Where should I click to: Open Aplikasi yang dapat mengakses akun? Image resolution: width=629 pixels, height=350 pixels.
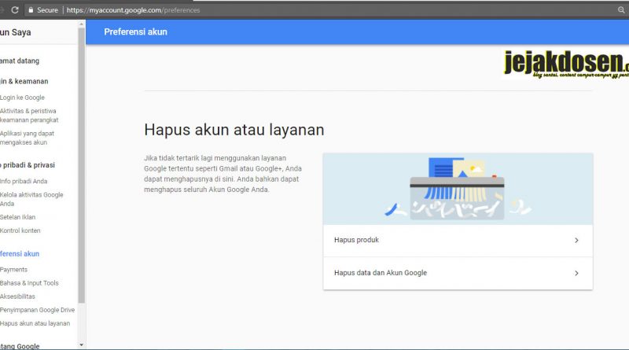27,138
